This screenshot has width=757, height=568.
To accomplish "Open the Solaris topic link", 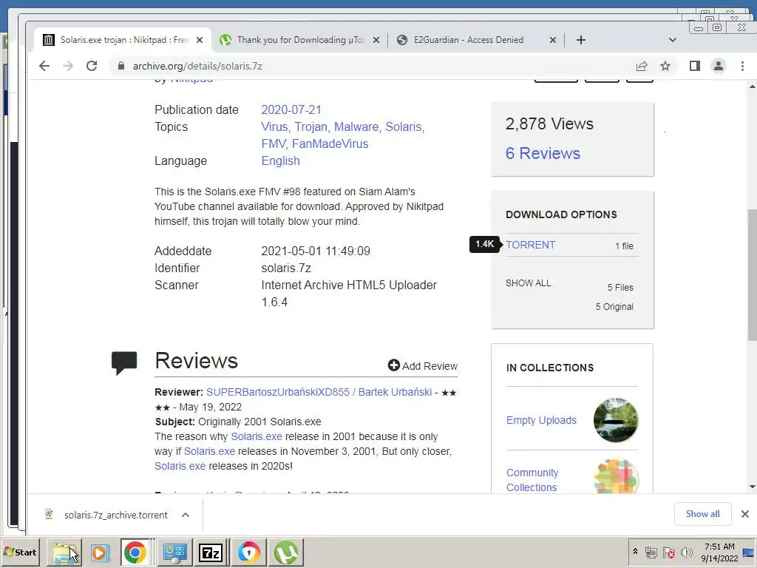I will pos(404,126).
